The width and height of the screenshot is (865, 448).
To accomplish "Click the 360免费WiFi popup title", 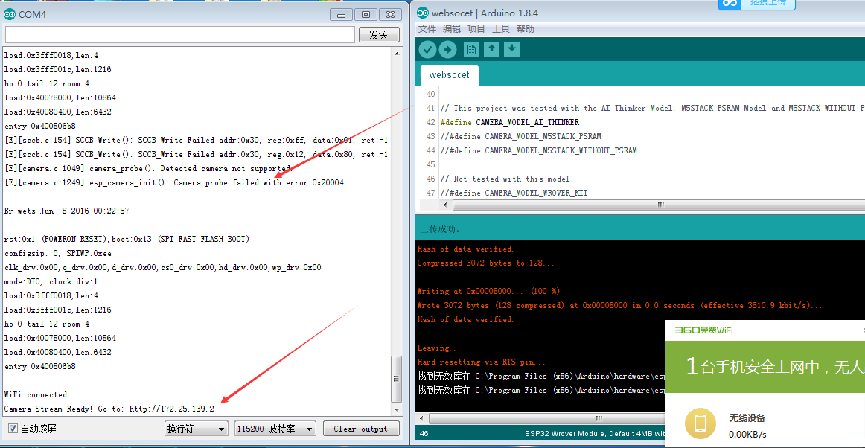I will (x=703, y=330).
